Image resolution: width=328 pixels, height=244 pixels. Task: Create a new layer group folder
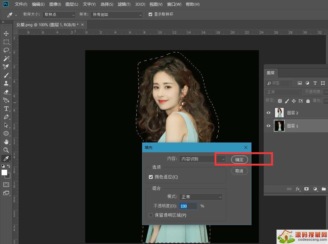pyautogui.click(x=324, y=189)
